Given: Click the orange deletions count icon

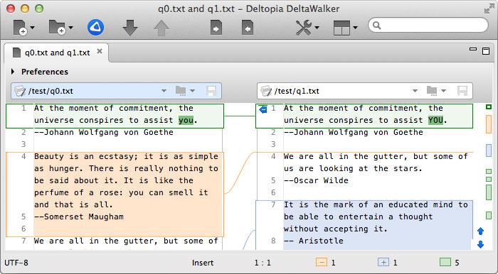Looking at the screenshot, I should [322, 262].
